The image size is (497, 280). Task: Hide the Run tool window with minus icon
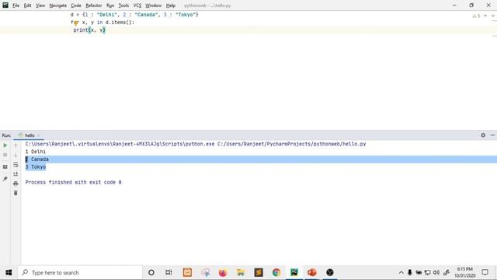[492, 135]
